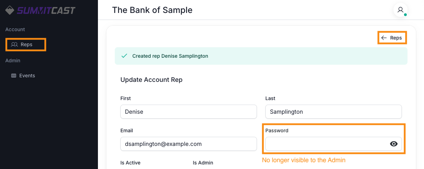Viewport: 424px width, 169px height.
Task: Click into the Email input field
Action: click(x=188, y=144)
